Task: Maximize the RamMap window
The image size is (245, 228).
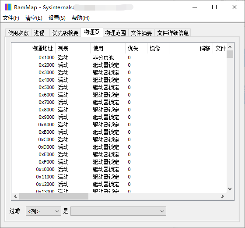Action: pos(214,7)
